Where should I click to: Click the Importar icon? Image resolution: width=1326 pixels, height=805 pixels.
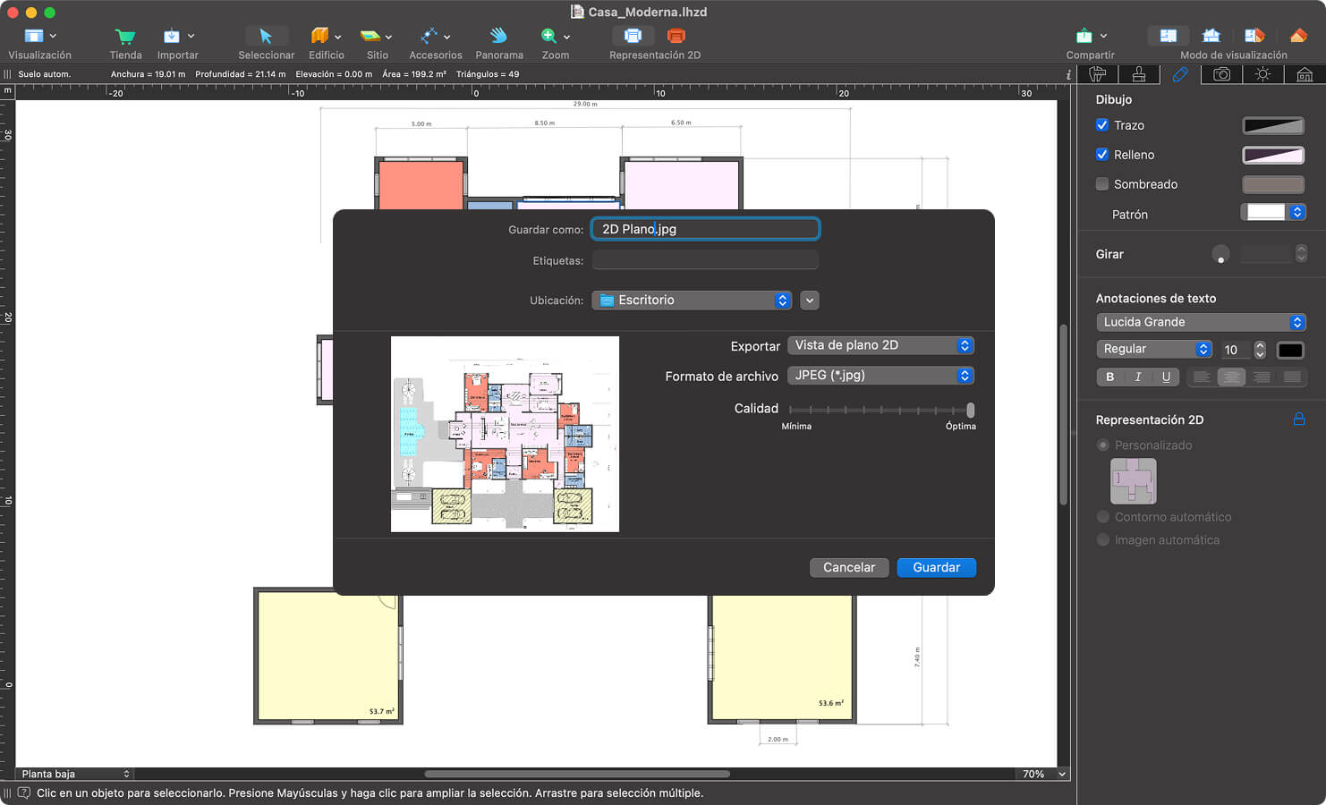(x=172, y=36)
